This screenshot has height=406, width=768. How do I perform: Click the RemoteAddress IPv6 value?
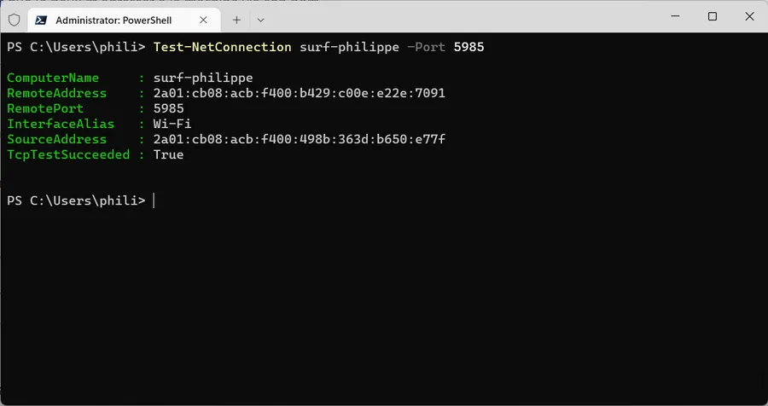coord(300,93)
